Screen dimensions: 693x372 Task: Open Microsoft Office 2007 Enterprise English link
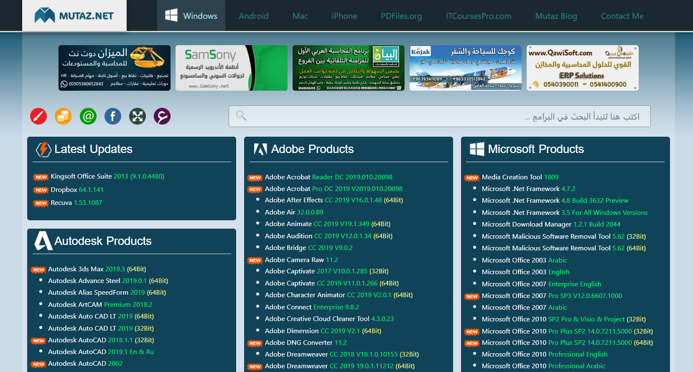[x=541, y=284]
